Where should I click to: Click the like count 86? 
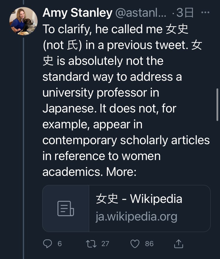tap(149, 243)
